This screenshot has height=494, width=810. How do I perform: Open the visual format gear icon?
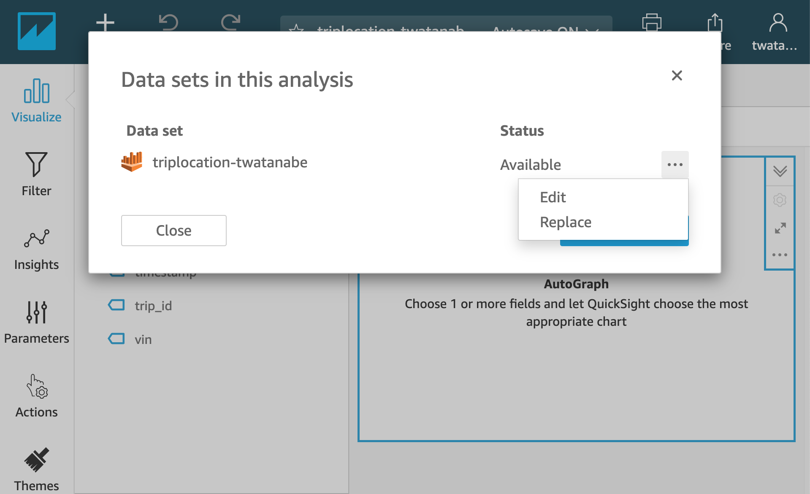pyautogui.click(x=780, y=200)
